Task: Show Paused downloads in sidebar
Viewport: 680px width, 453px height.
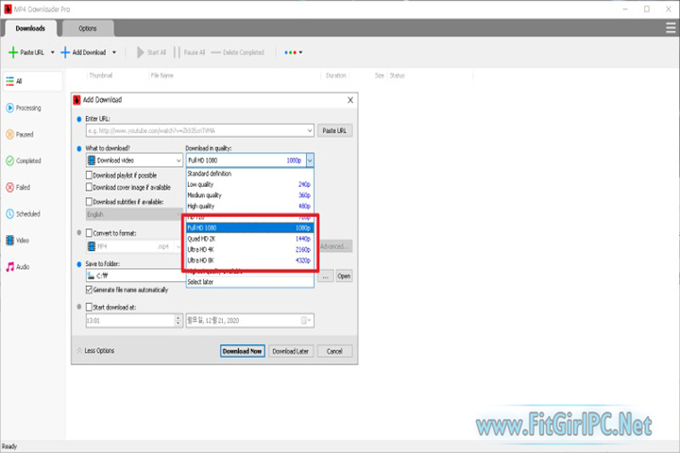Action: (23, 134)
